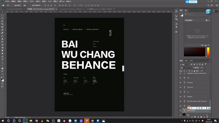This screenshot has height=123, width=219.
Task: Click the Home icon in options bar
Action: click(x=3, y=5)
